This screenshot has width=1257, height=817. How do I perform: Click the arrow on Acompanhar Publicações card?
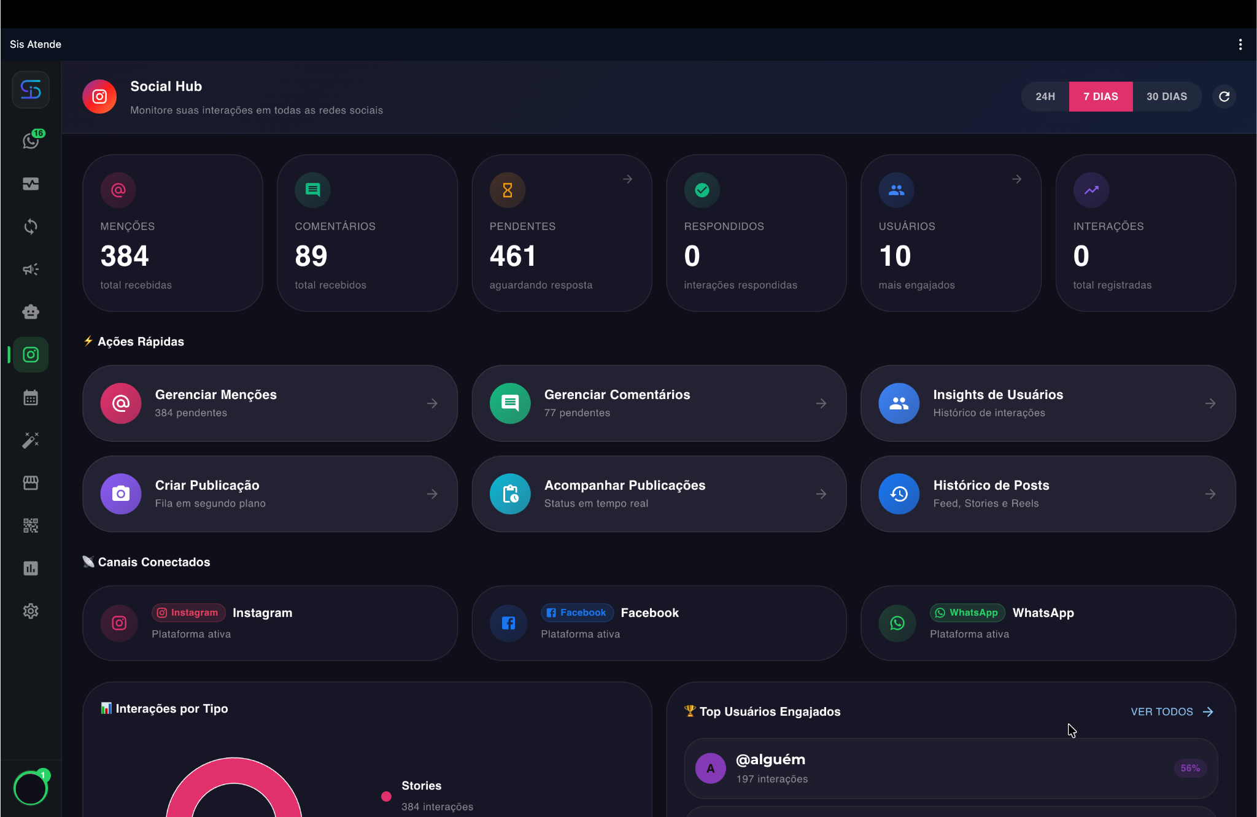click(822, 494)
